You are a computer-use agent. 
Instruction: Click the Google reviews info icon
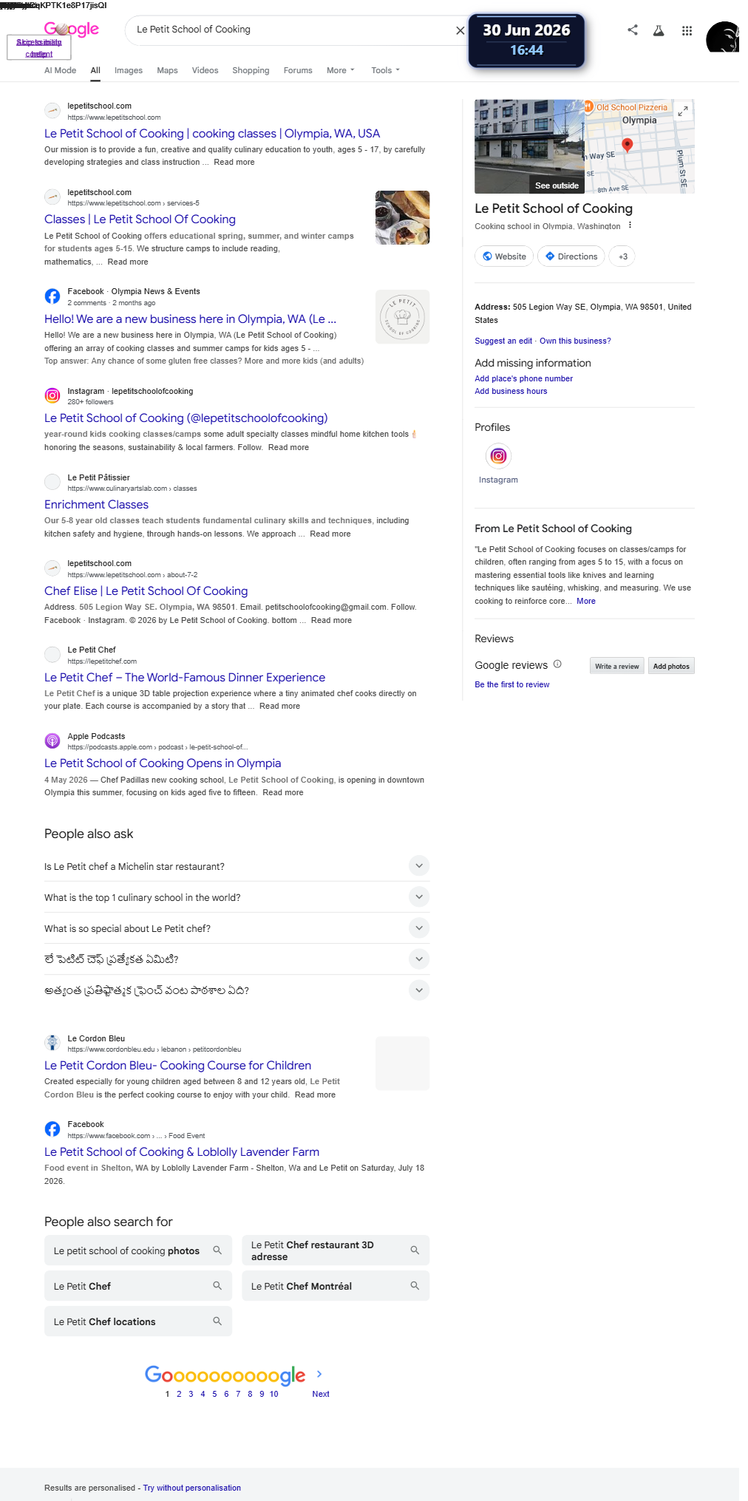pos(558,664)
